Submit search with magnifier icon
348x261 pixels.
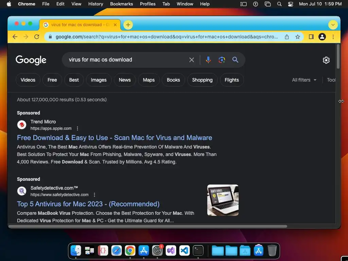[235, 60]
